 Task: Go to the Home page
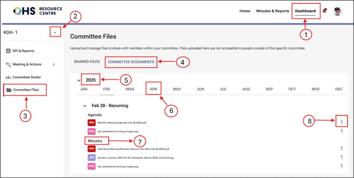point(245,11)
